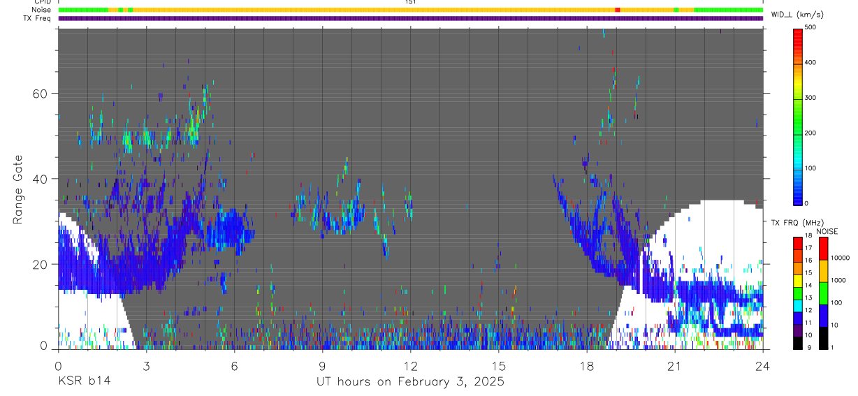Screen dimensions: 858x396
Task: Click the 9 tick on TX FRQ scale
Action: click(808, 347)
